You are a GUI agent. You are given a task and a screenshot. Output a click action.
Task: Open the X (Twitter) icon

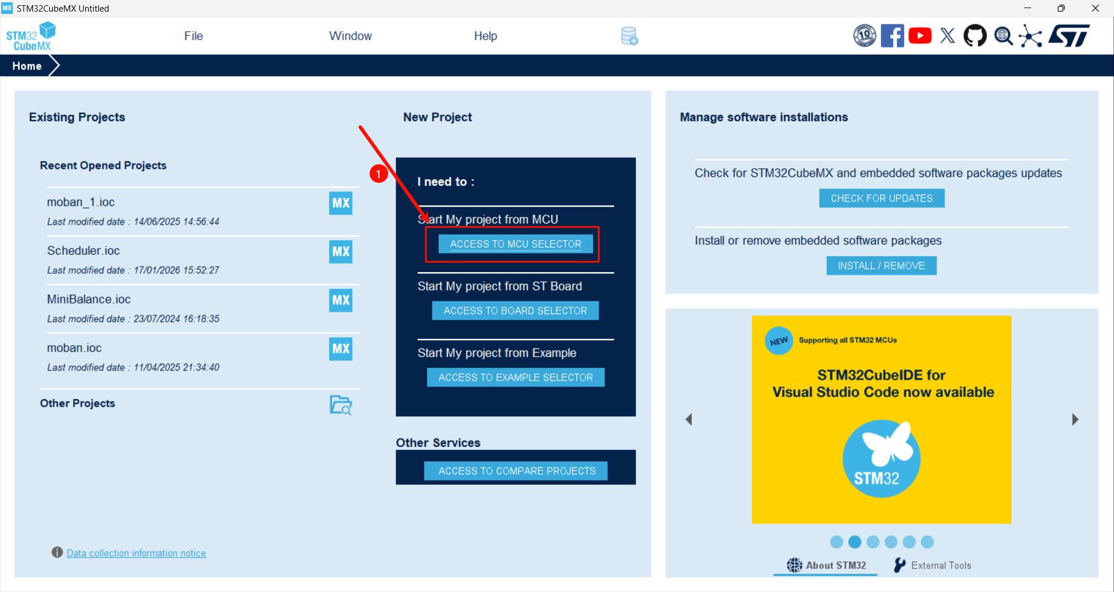click(x=947, y=35)
